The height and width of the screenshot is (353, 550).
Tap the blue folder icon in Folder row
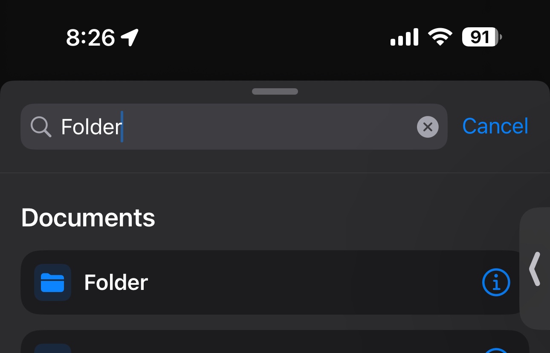pos(52,282)
